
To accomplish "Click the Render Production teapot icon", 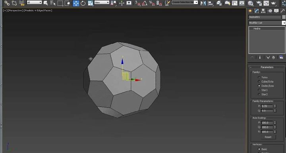I will pyautogui.click(x=273, y=3).
